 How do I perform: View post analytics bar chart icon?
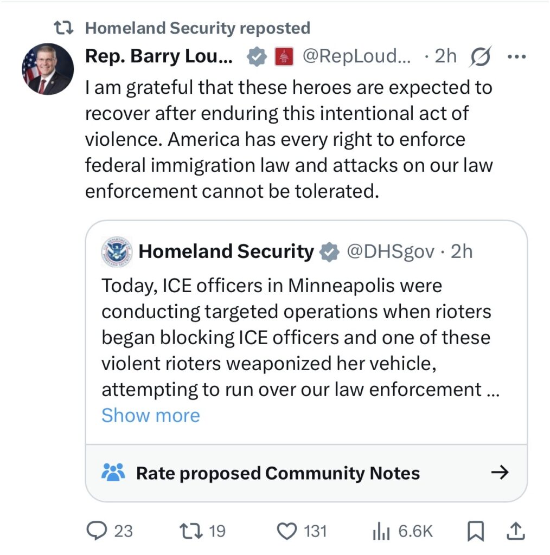tap(382, 531)
